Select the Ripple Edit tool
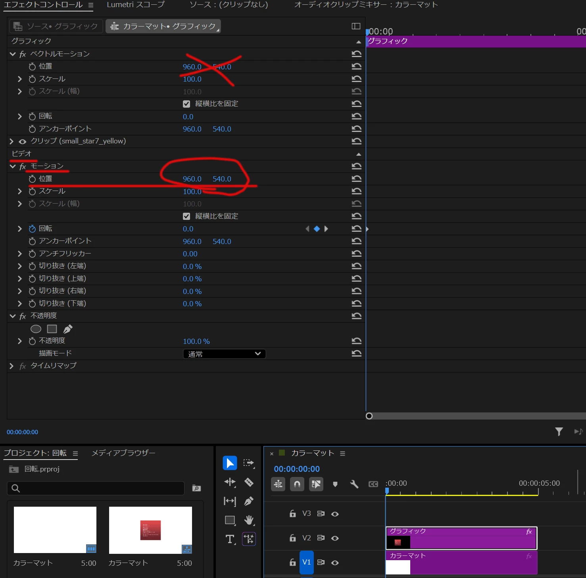The height and width of the screenshot is (578, 586). pyautogui.click(x=230, y=482)
